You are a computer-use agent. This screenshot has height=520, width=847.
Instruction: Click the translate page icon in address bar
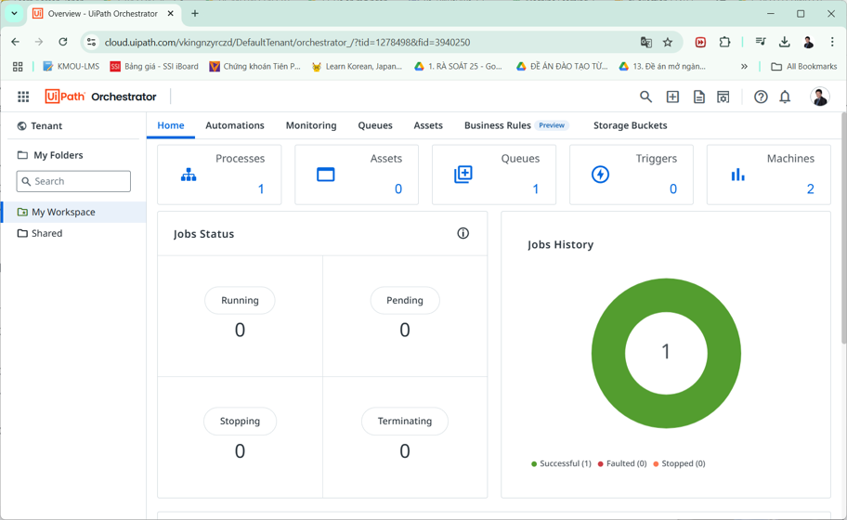point(646,42)
